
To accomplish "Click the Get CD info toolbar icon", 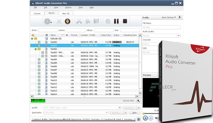I will (x=68, y=21).
